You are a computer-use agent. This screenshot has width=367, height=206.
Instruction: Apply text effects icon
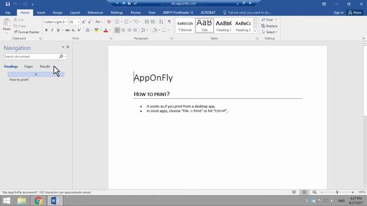tap(88, 30)
